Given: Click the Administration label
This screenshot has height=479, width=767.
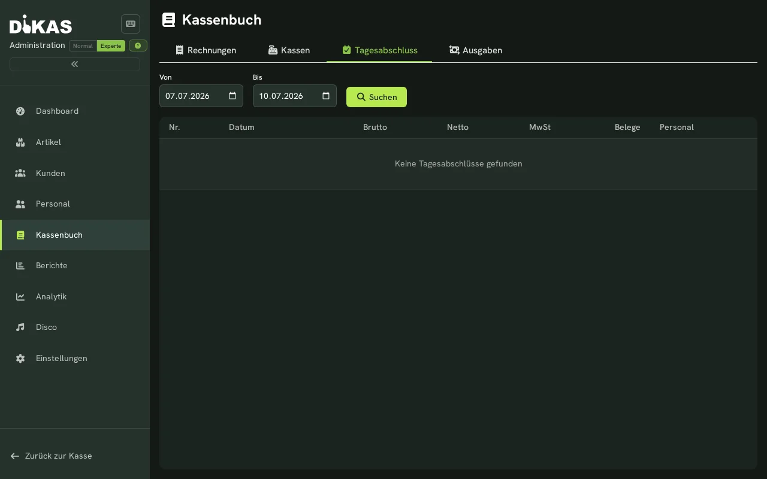Looking at the screenshot, I should (37, 46).
